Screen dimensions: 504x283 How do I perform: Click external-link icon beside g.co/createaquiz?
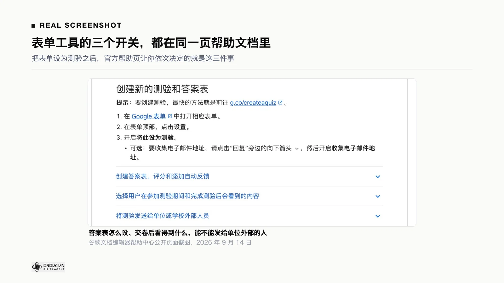click(280, 103)
